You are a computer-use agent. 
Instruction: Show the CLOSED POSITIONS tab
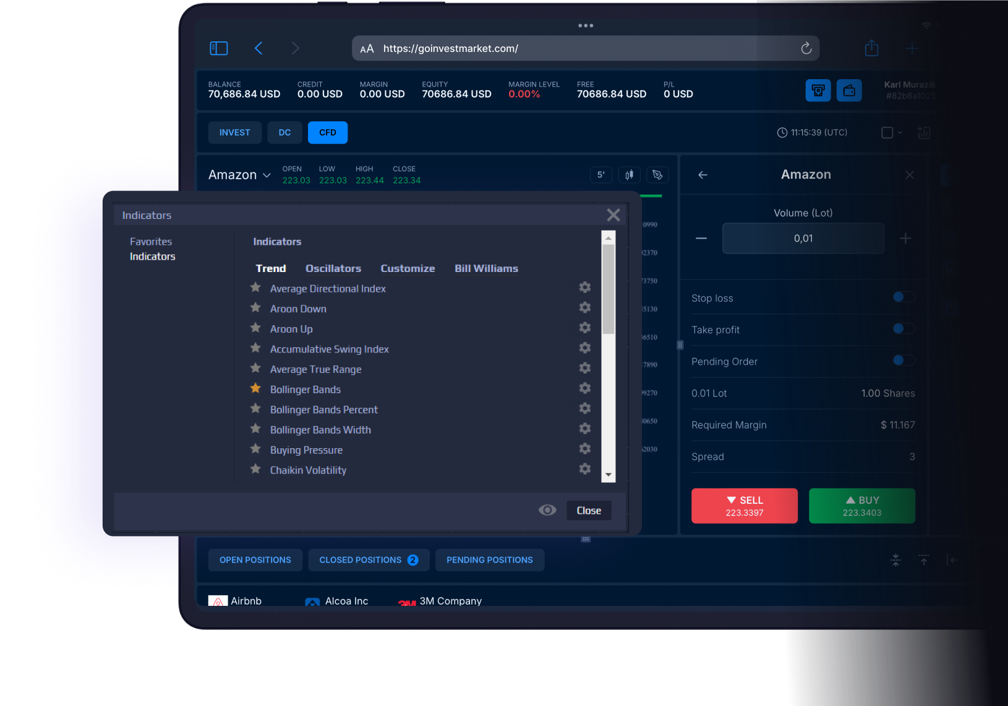coord(369,560)
